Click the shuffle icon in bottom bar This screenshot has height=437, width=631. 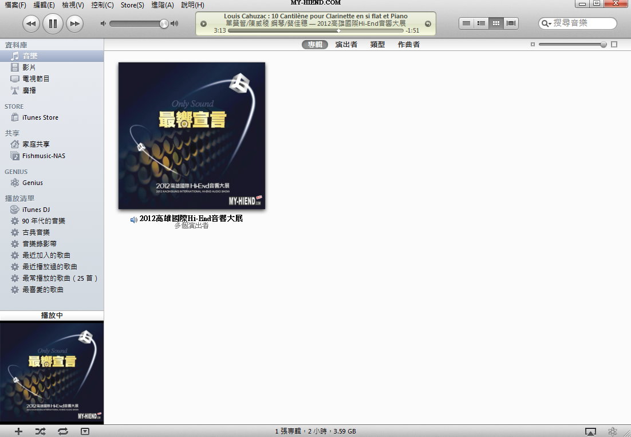pos(40,431)
